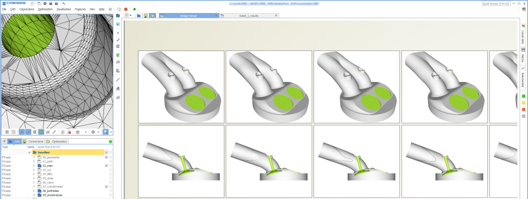Select the Connections tab in tree panel
Image resolution: width=528 pixels, height=199 pixels.
[x=33, y=141]
